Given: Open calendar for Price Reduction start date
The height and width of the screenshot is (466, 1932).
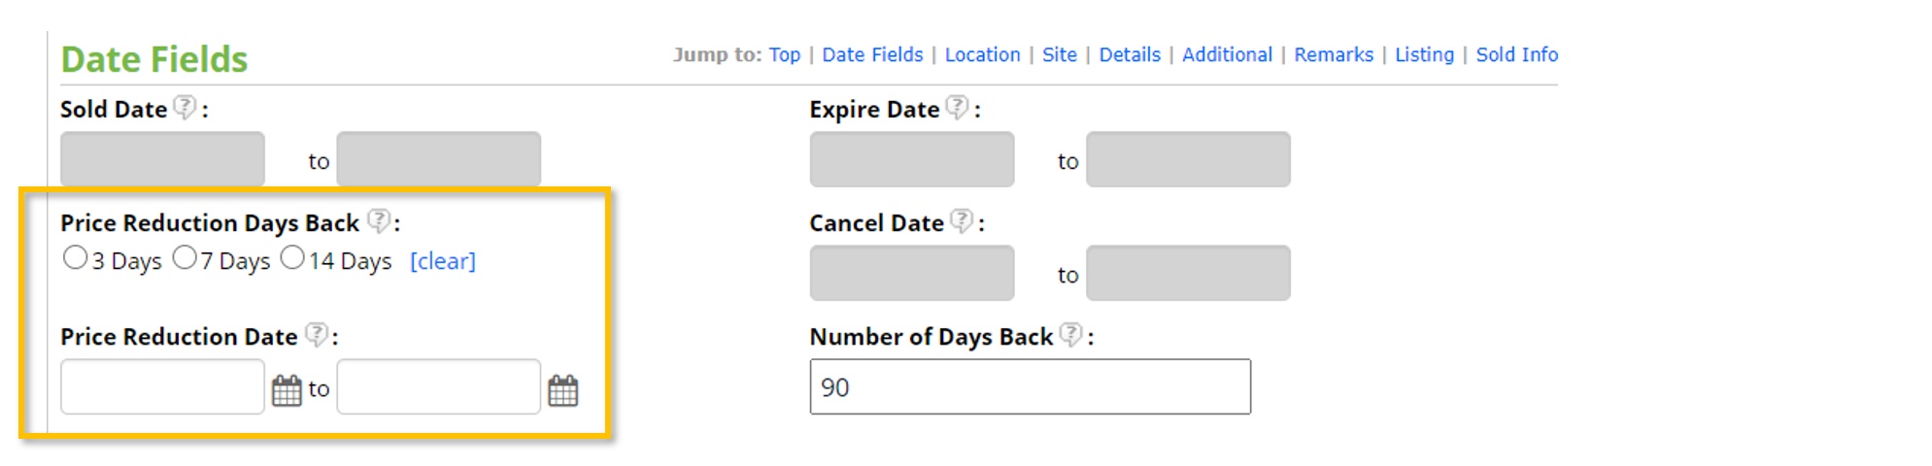Looking at the screenshot, I should (x=287, y=390).
